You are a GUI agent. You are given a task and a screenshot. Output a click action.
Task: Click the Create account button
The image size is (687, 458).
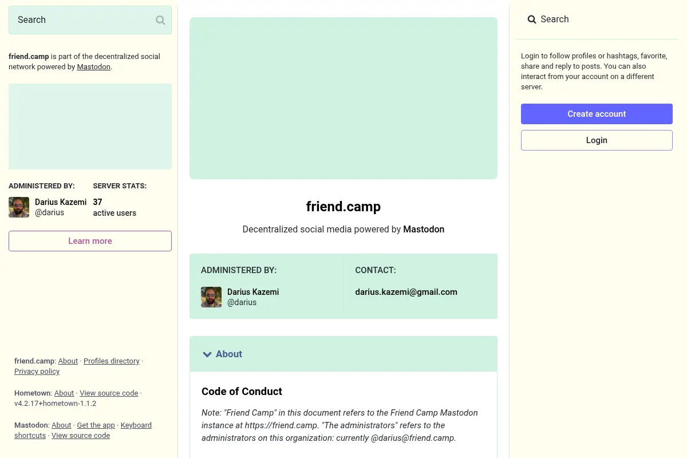coord(597,114)
